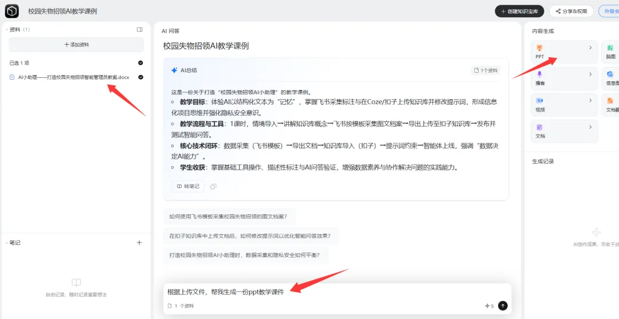Expand the 播客 card chevron
This screenshot has height=319, width=619.
[590, 74]
